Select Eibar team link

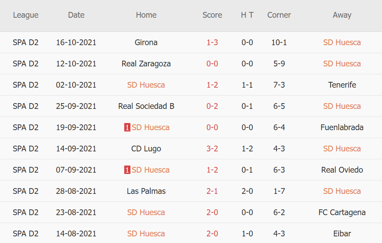pyautogui.click(x=342, y=234)
